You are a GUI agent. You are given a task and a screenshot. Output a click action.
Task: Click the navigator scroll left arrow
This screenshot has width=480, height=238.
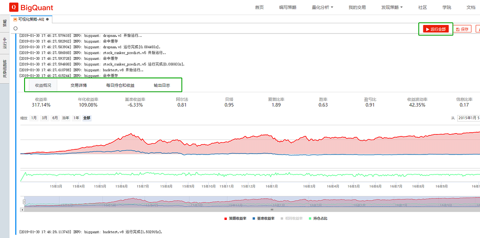(x=21, y=210)
